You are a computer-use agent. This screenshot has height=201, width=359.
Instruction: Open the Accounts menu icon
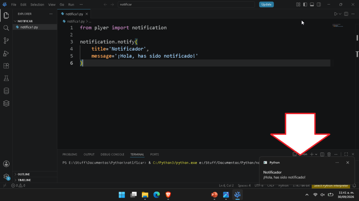coord(6,164)
